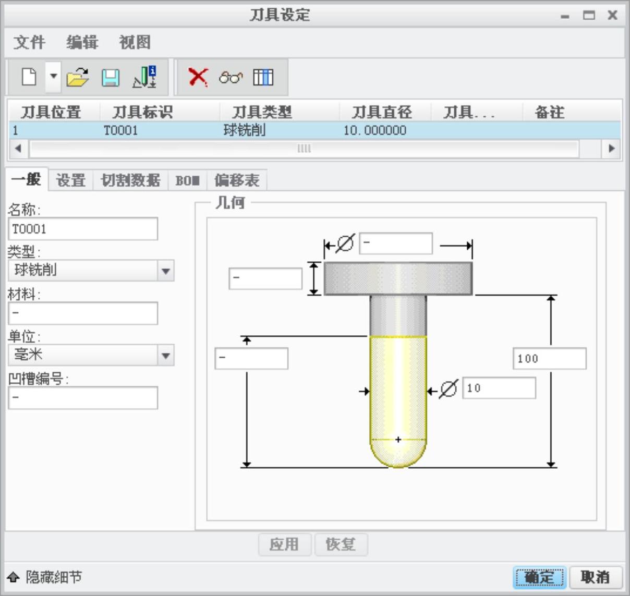
Task: Expand the new tool dropdown arrow
Action: (x=53, y=77)
